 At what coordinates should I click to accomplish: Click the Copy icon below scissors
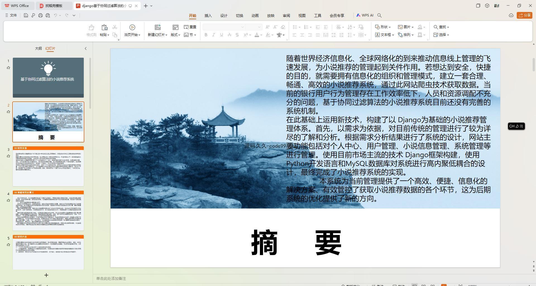pos(115,35)
